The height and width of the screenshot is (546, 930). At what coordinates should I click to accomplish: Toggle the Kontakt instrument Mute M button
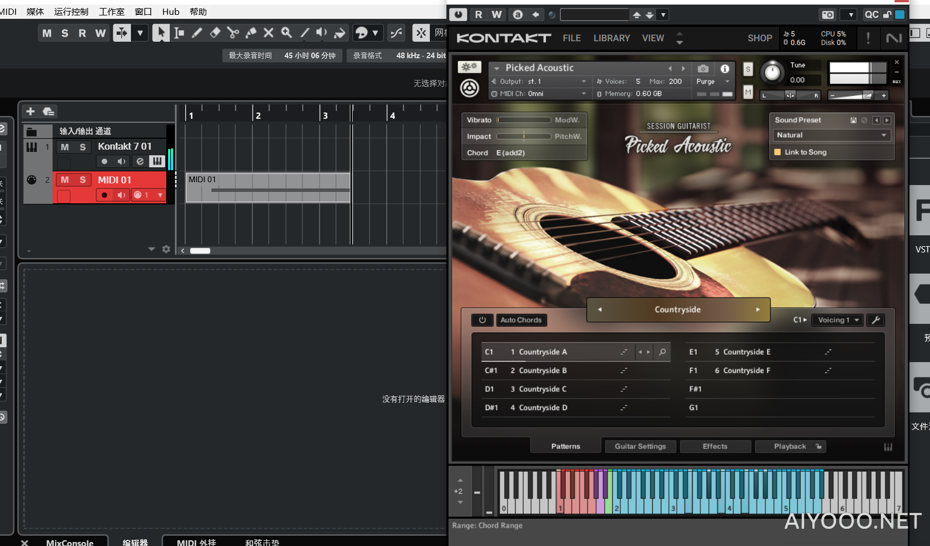tap(748, 92)
